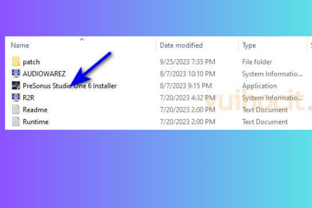Click the Runtime text document icon
312x208 pixels.
(16, 122)
